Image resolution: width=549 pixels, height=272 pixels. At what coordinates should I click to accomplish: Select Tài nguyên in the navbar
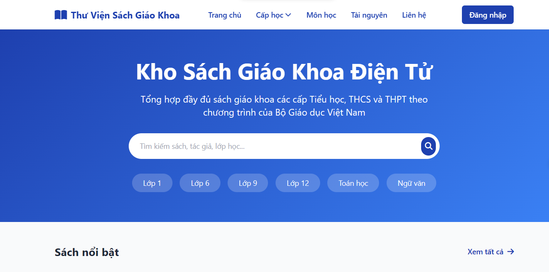369,15
